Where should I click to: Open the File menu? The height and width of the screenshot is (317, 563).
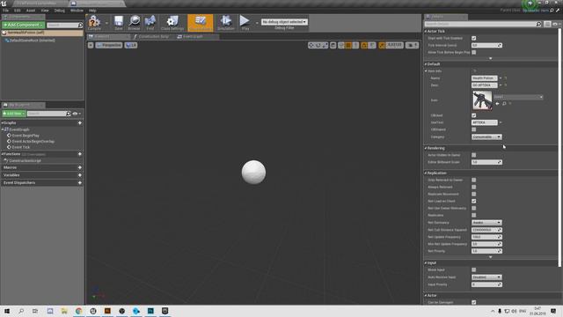(6, 11)
